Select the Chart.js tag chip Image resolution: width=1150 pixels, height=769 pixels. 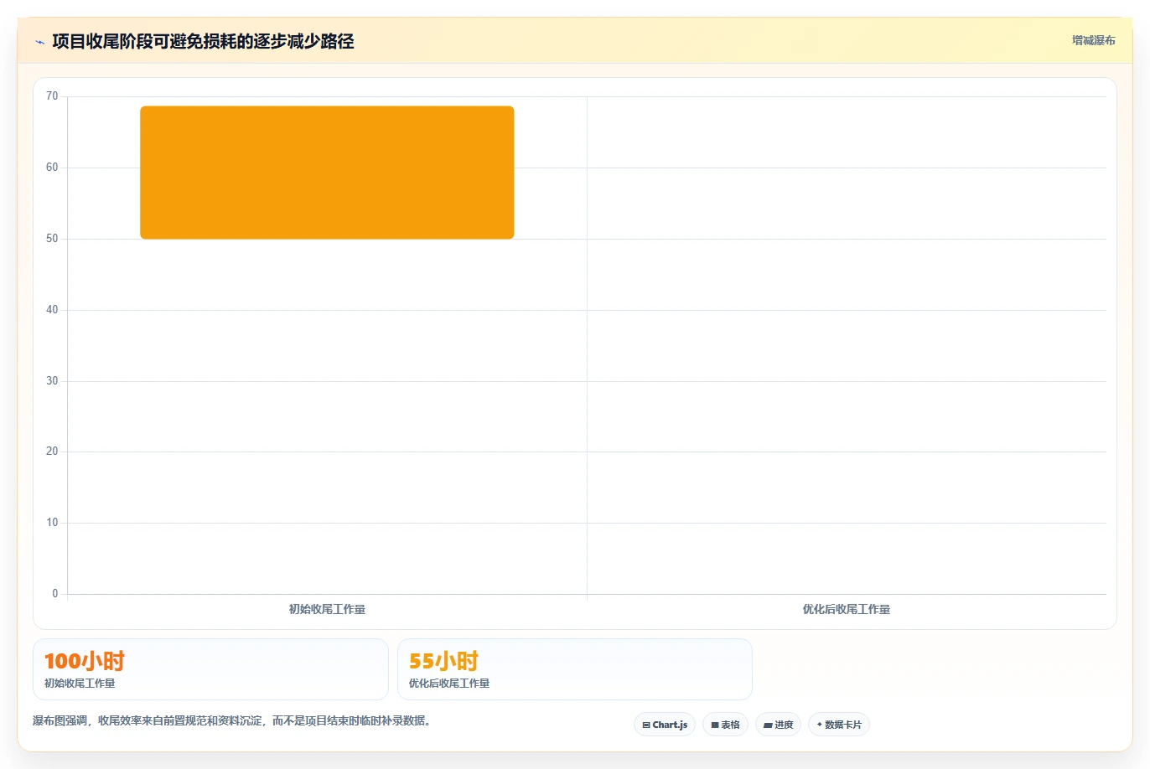coord(665,725)
